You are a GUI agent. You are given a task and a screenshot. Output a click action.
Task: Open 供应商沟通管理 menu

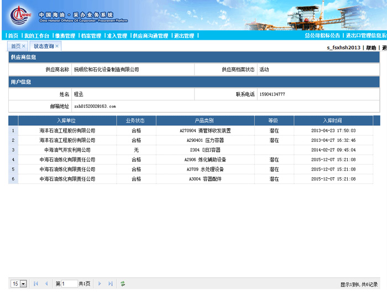click(150, 36)
